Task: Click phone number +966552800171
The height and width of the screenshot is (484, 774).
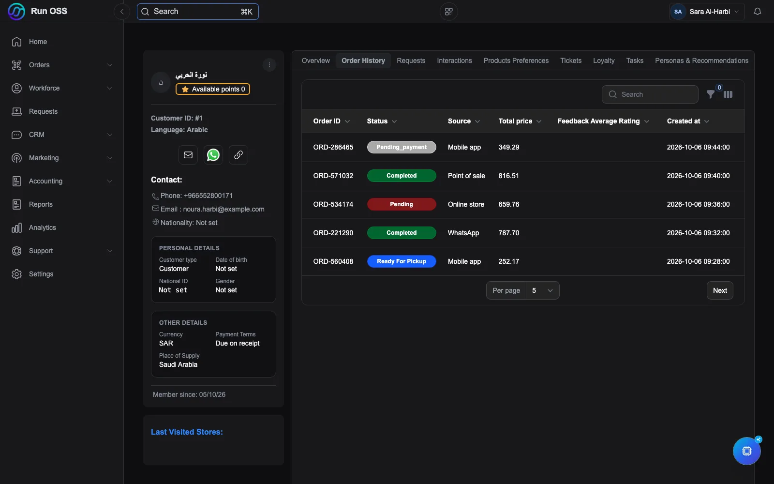Action: point(208,196)
